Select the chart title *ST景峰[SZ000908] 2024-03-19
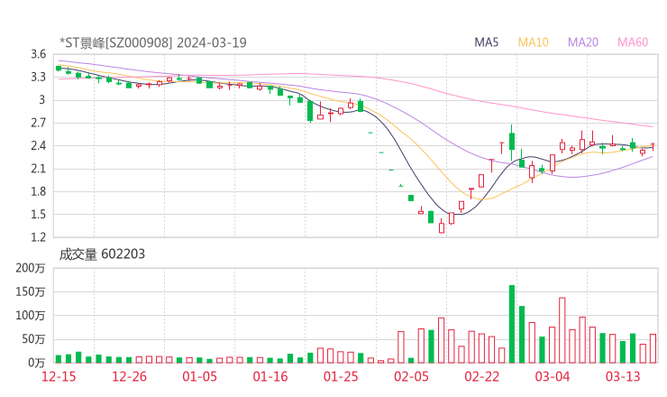Image resolution: width=667 pixels, height=397 pixels. point(153,42)
